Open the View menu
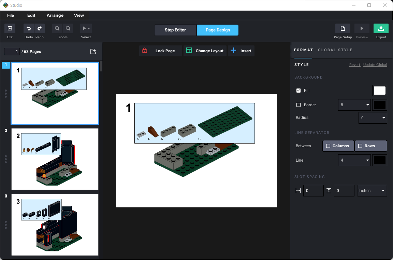Screen dimensions: 393x260 pos(79,15)
